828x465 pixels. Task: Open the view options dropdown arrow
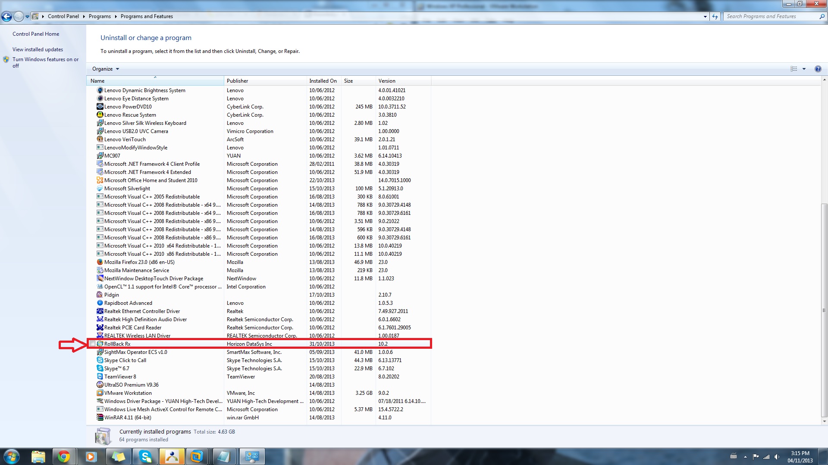pos(804,69)
